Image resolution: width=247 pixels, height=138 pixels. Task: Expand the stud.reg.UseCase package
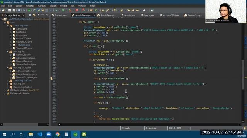coord(8,80)
